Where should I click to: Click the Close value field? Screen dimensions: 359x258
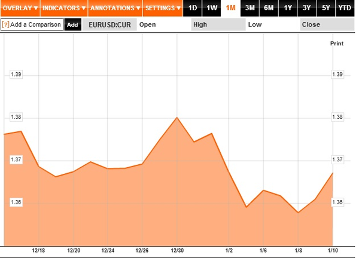coord(327,24)
